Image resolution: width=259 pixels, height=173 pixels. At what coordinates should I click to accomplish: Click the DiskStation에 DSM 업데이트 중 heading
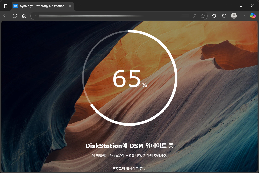coord(129,146)
